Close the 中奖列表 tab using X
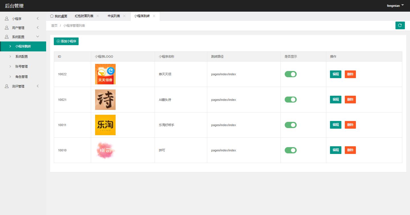This screenshot has height=215, width=410. (x=124, y=16)
